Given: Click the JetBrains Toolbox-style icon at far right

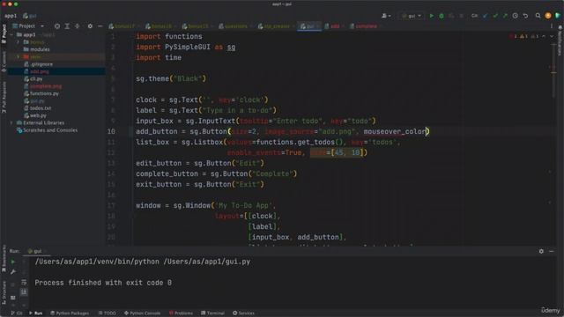Looking at the screenshot, I should 558,16.
